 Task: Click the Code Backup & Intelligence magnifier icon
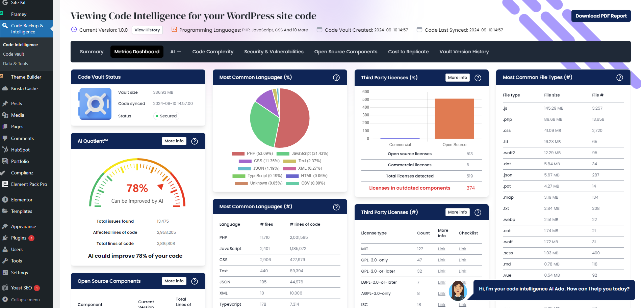[5, 26]
